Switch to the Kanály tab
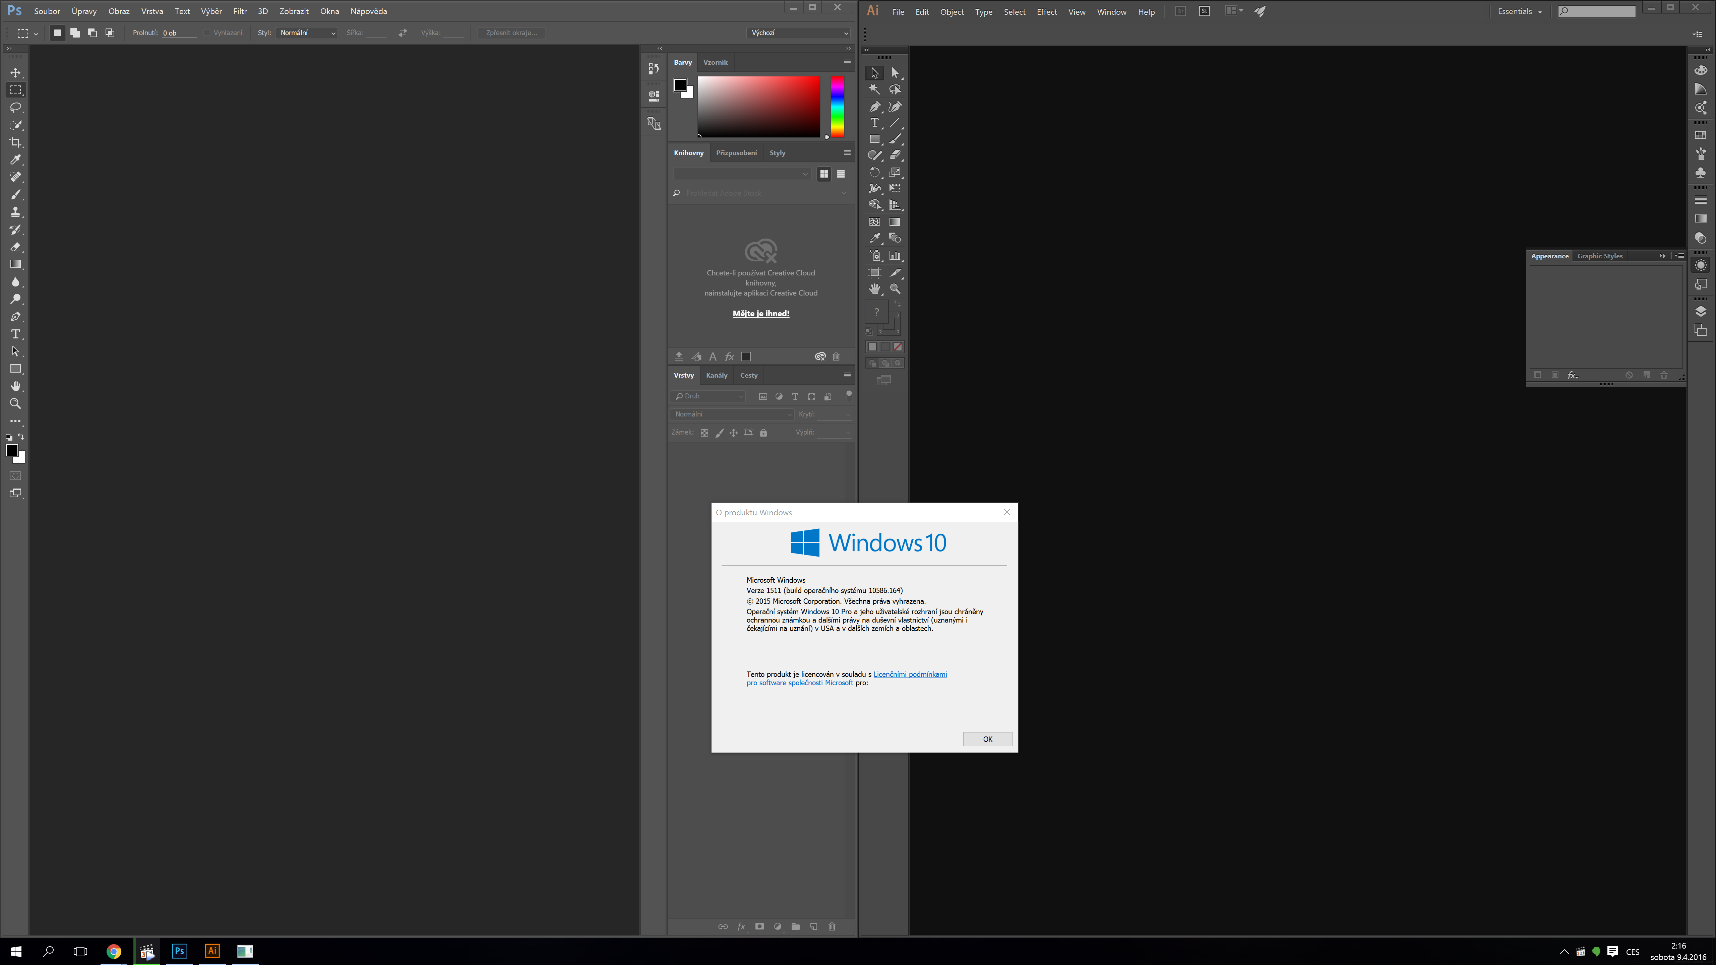This screenshot has height=965, width=1716. pyautogui.click(x=716, y=376)
